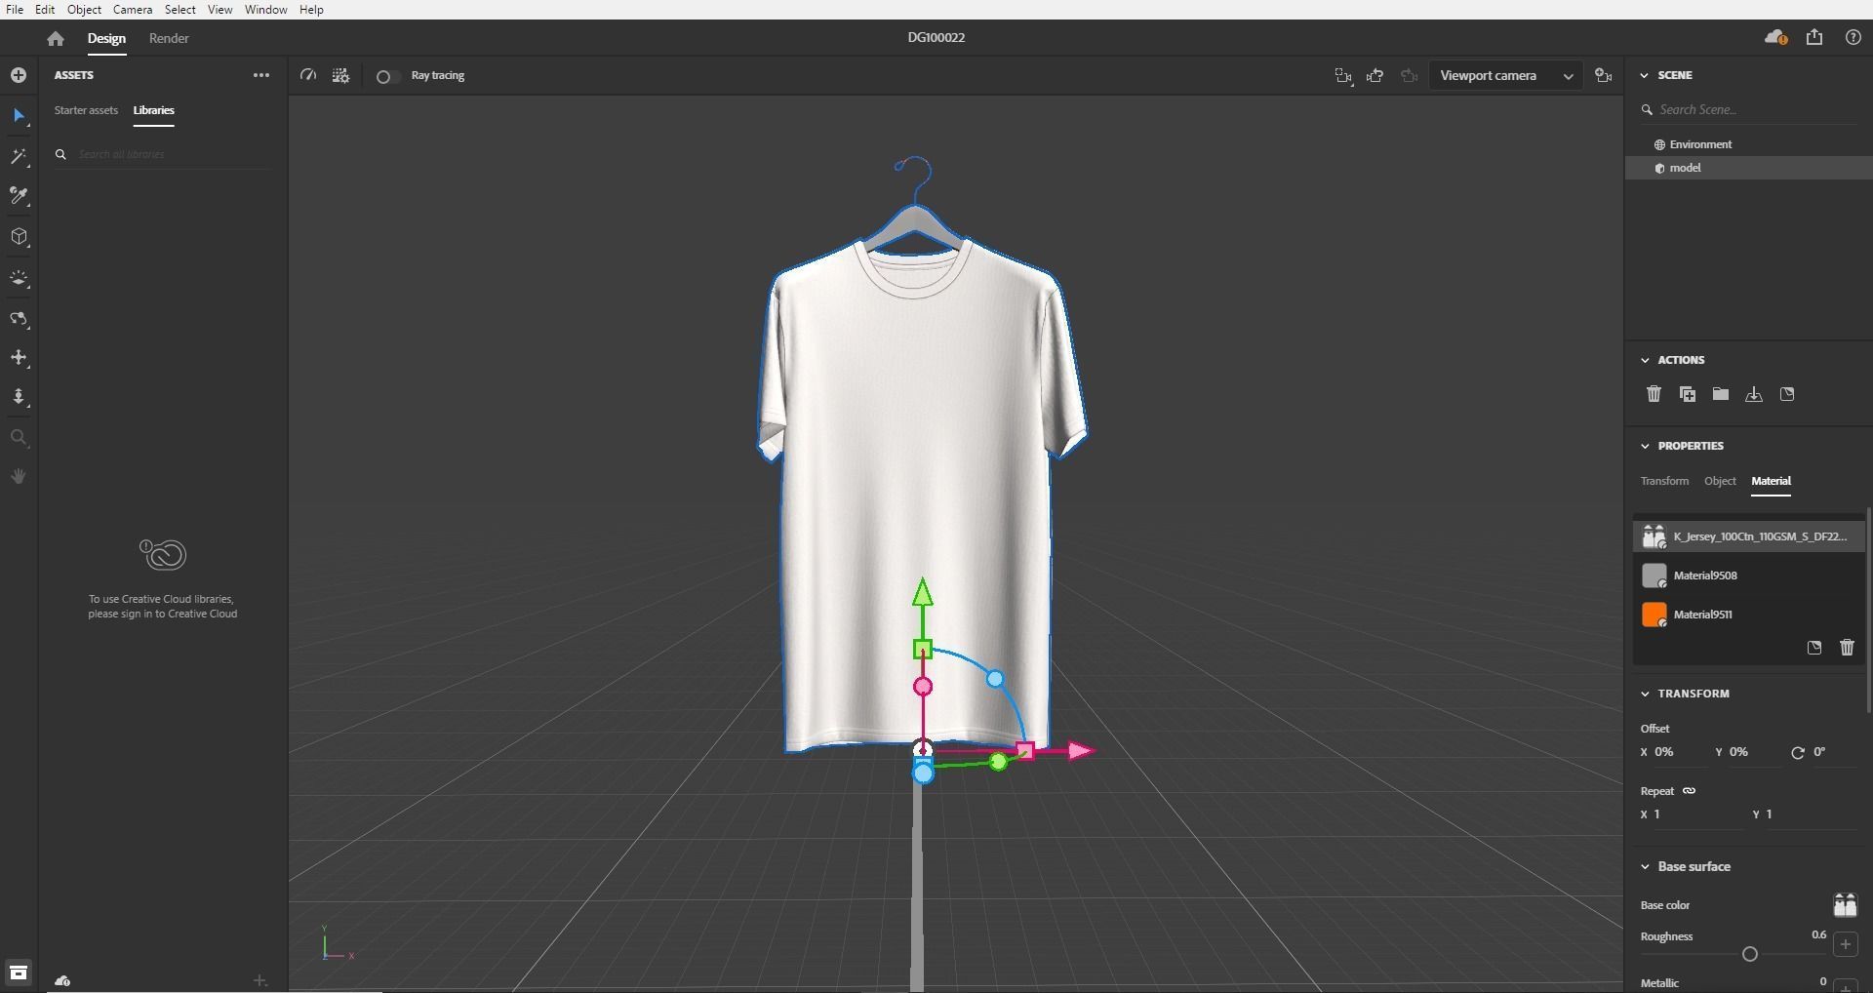Toggle the bottom panel icon at toolbar bottom
The width and height of the screenshot is (1873, 993).
pos(19,973)
